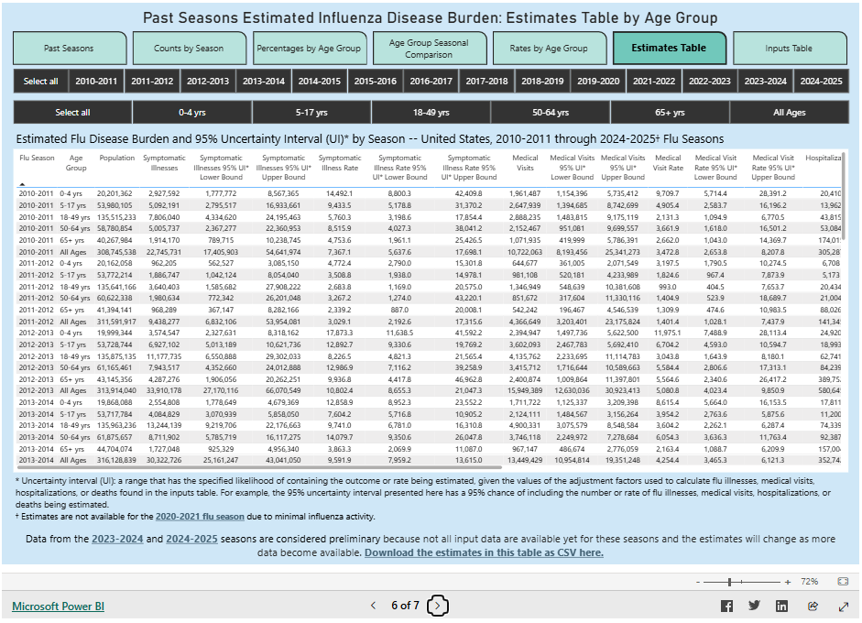The height and width of the screenshot is (623, 862).
Task: Share the report on Facebook
Action: (x=726, y=606)
